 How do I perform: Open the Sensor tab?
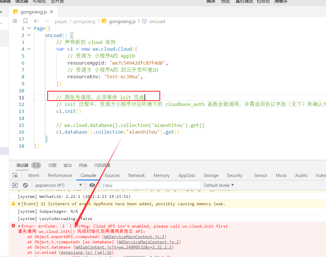261,175
